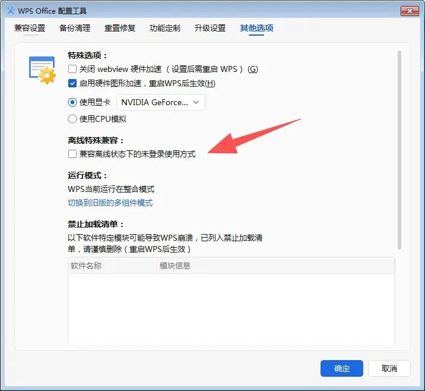Switch to the 兼容设置 tab

tap(30, 28)
